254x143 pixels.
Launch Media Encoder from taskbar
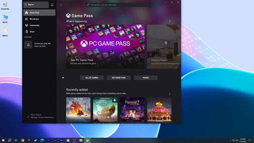click(x=62, y=140)
